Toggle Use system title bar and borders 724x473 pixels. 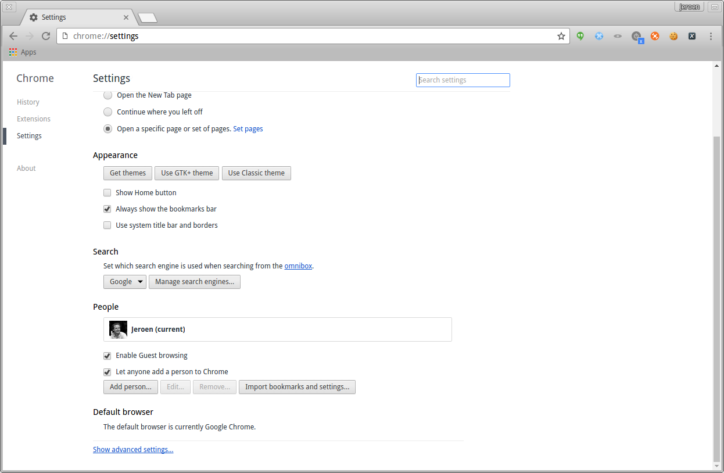[x=107, y=225]
